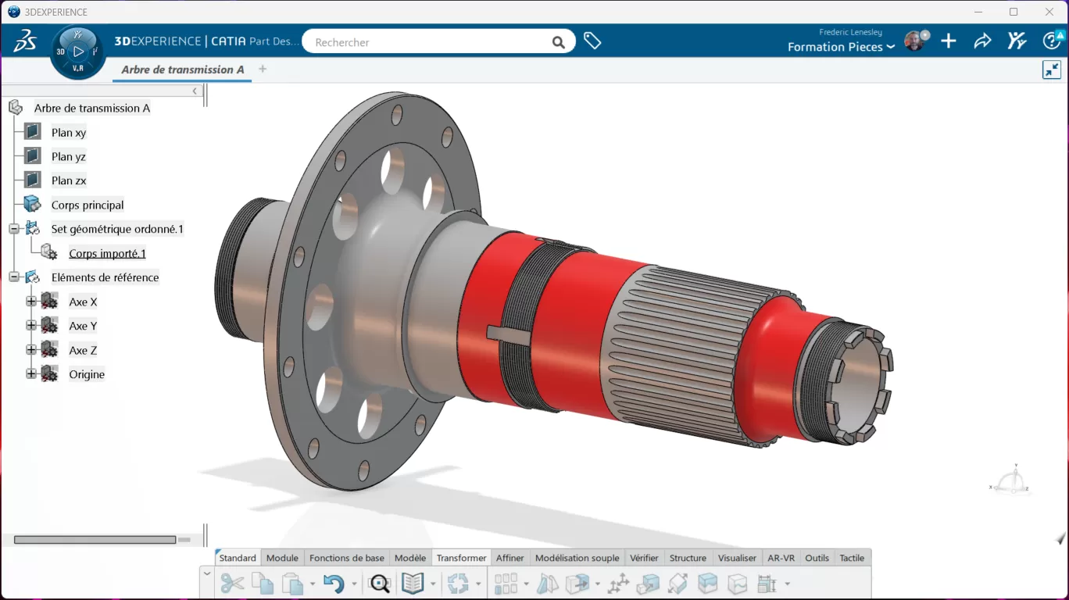Click the Paste icon in the toolbar
The width and height of the screenshot is (1069, 600).
(291, 583)
